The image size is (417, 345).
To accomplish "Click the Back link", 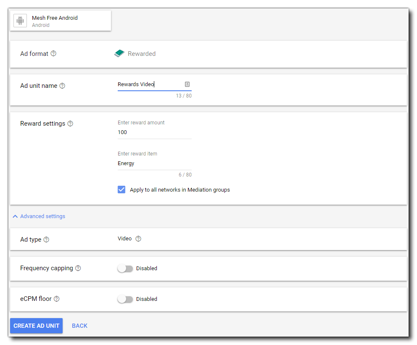I will [x=79, y=326].
